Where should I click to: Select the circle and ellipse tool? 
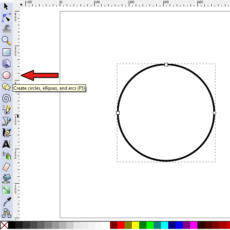[x=7, y=75]
